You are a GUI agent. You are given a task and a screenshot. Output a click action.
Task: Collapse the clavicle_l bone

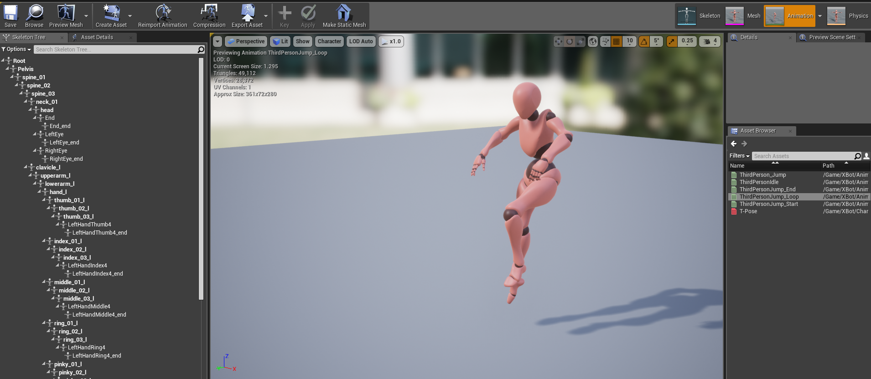[26, 167]
